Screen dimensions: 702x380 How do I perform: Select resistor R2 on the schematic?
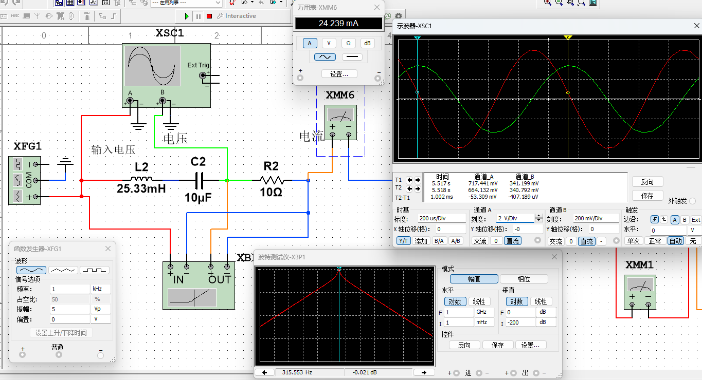(x=271, y=180)
